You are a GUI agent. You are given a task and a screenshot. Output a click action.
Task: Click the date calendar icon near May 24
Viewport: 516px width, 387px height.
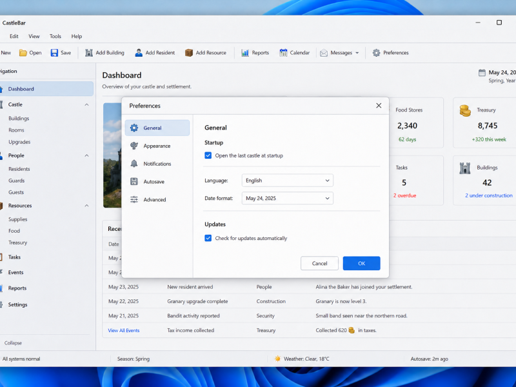click(x=482, y=73)
